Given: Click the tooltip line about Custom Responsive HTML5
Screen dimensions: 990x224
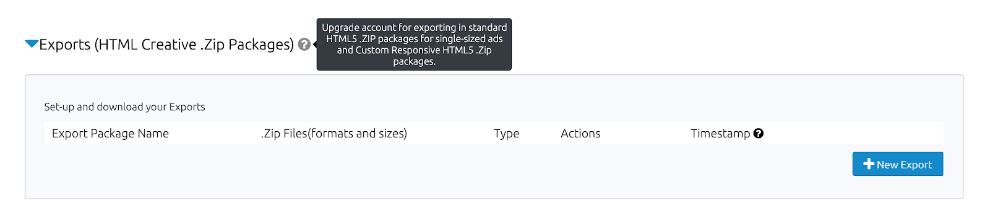Looking at the screenshot, I should coord(414,50).
